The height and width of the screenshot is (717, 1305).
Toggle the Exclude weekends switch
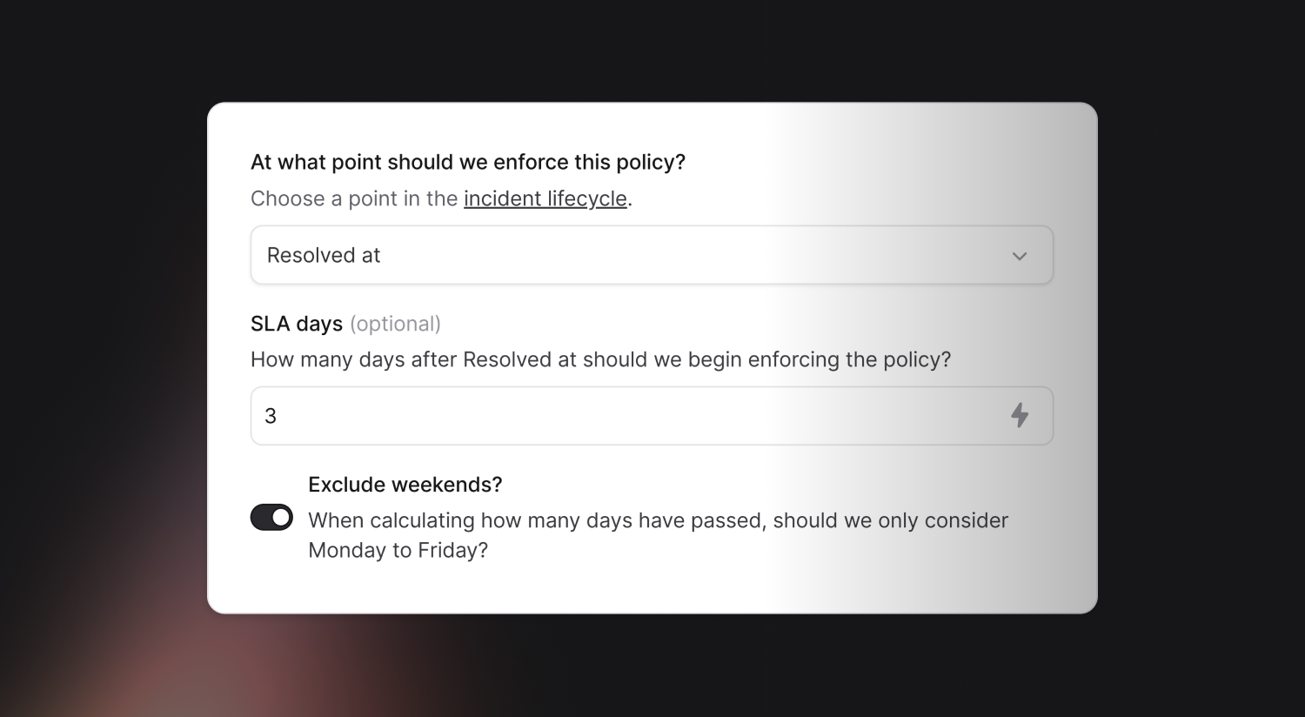click(271, 518)
